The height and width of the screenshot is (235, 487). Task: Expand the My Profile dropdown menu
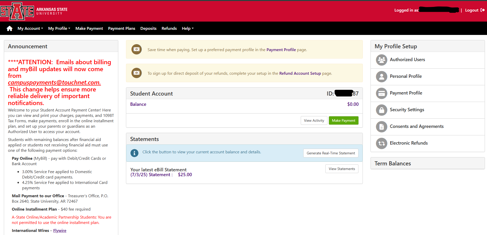pos(59,29)
